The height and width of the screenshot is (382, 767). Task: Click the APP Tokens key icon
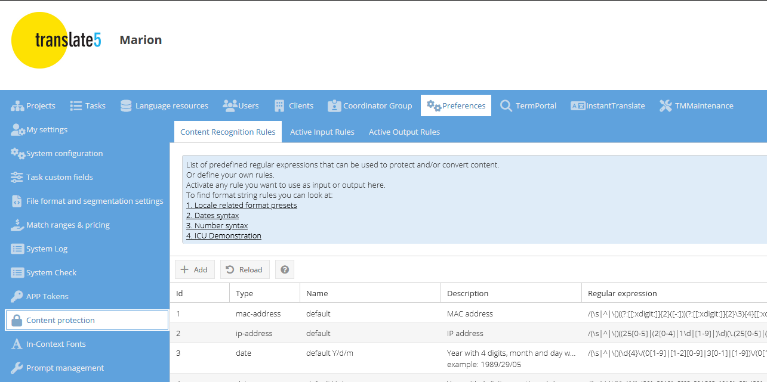17,296
